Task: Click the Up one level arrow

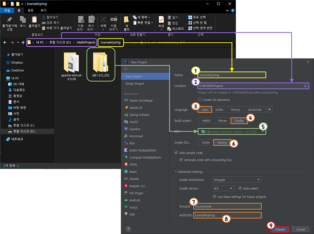Action: [x=23, y=42]
